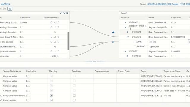Viewport: 190px width, 107px height.
Task: Next simulation value in Group 7 row
Action: (x=59, y=37)
